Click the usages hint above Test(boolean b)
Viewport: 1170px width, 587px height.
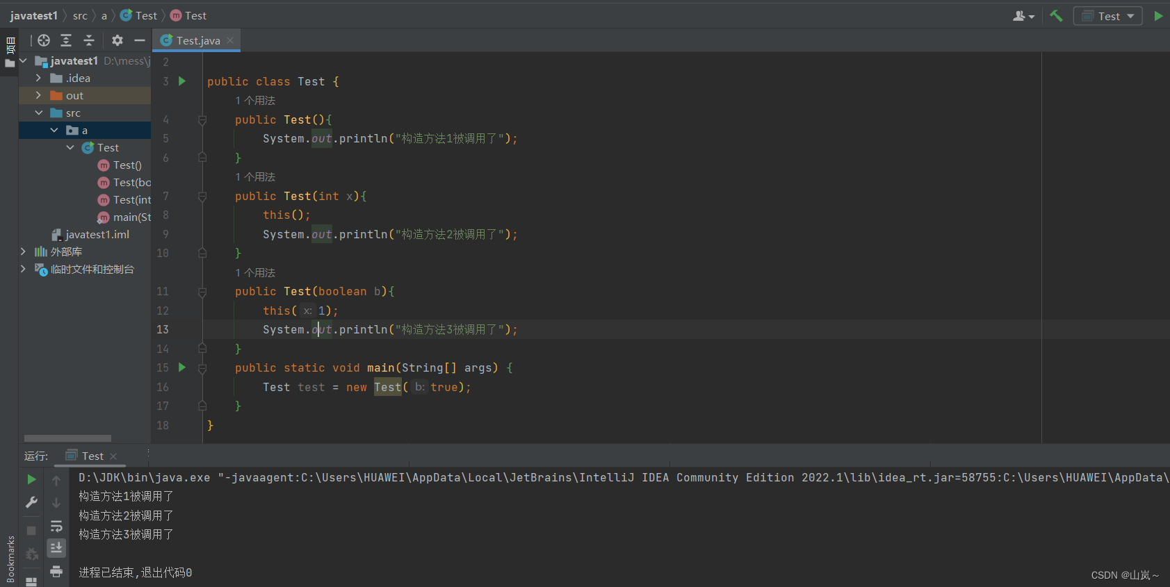[255, 273]
